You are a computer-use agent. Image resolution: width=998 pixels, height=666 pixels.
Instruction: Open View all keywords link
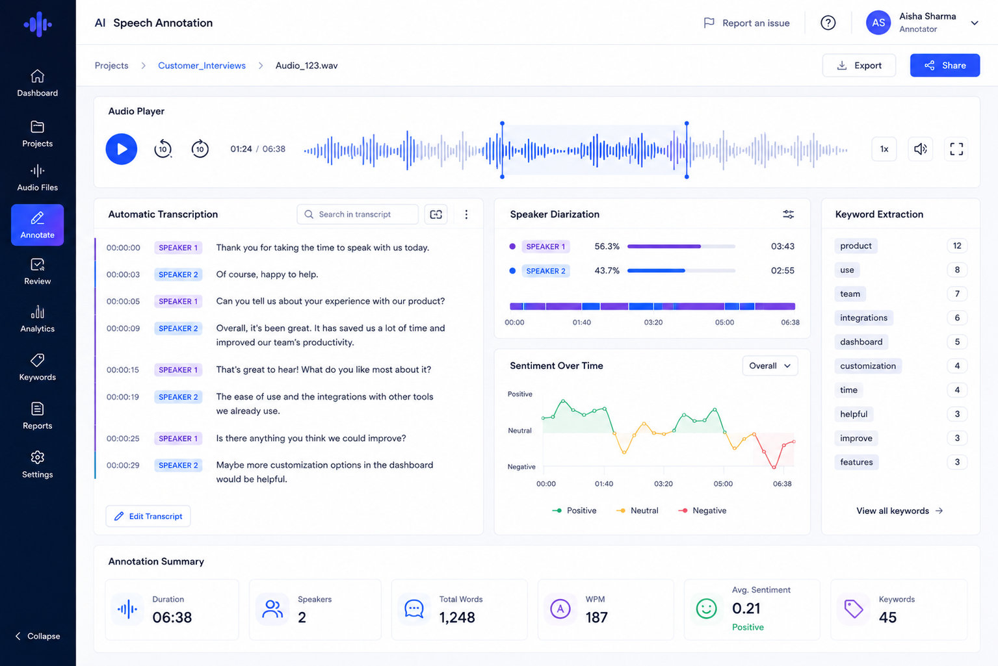click(900, 511)
